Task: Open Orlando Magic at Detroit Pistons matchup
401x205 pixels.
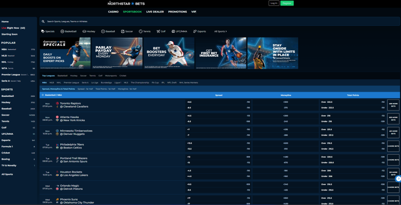Action: [x=71, y=187]
